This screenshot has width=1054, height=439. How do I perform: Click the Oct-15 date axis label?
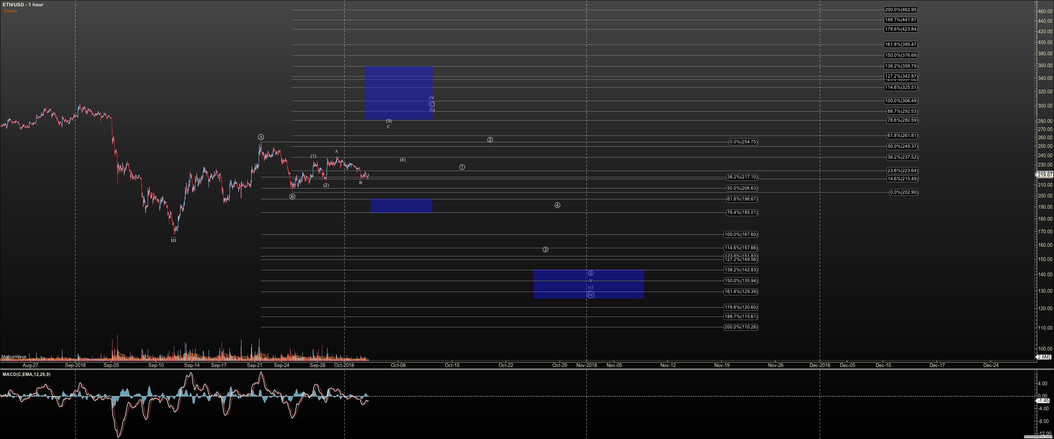[x=452, y=365]
